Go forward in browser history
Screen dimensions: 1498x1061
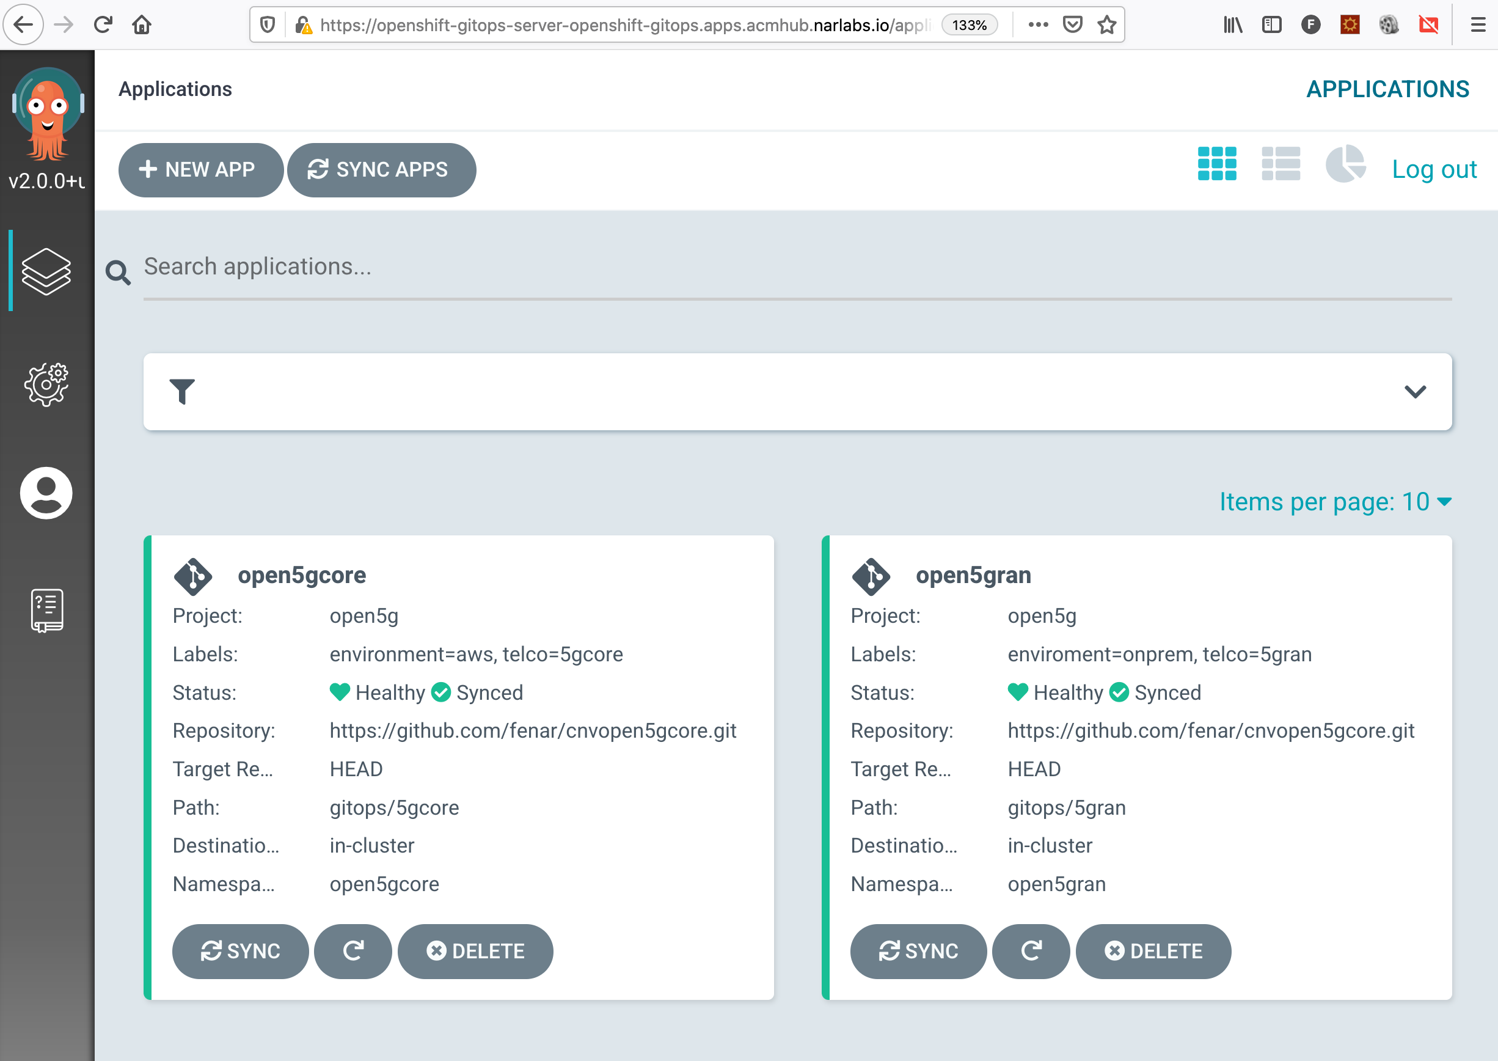pyautogui.click(x=64, y=25)
